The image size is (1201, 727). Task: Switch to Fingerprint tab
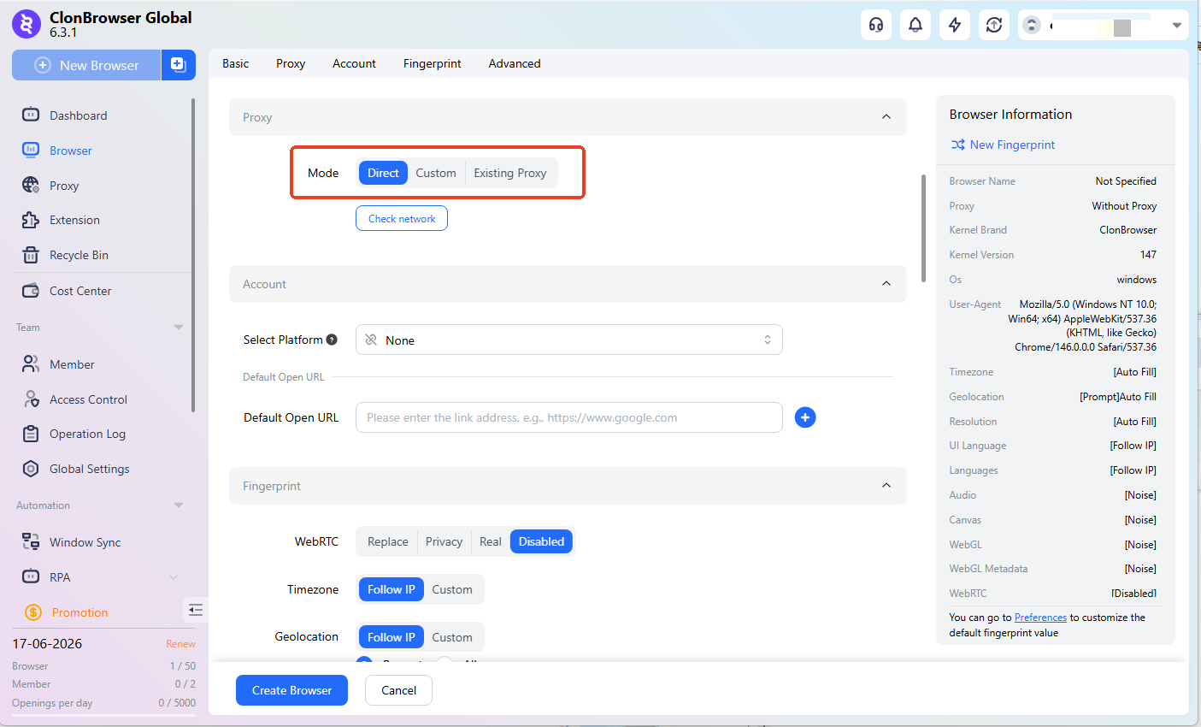433,63
